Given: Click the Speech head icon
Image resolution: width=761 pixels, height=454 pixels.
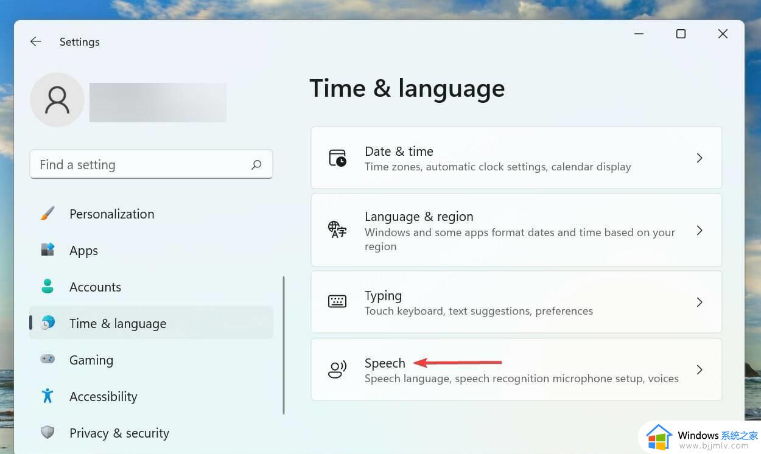Looking at the screenshot, I should pyautogui.click(x=337, y=369).
